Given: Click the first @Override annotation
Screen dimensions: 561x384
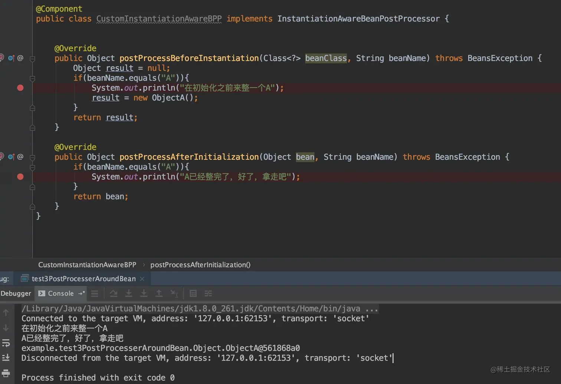Looking at the screenshot, I should (x=75, y=48).
